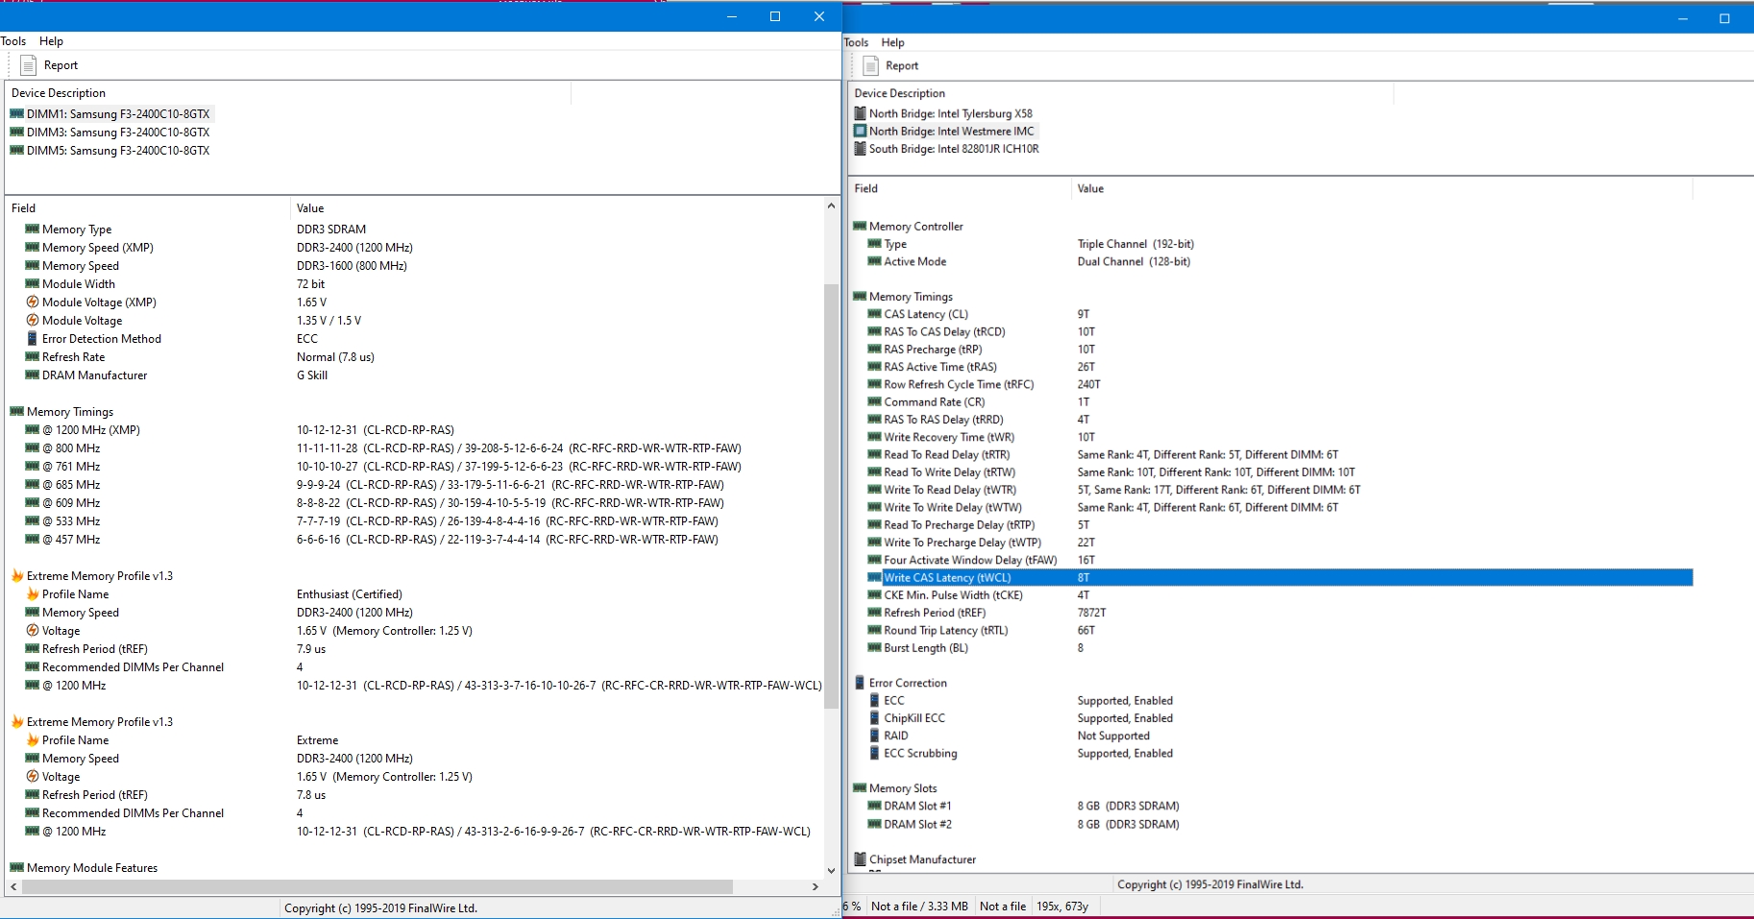Click Memory Timings group icon in left window
1754x919 pixels.
[x=16, y=411]
